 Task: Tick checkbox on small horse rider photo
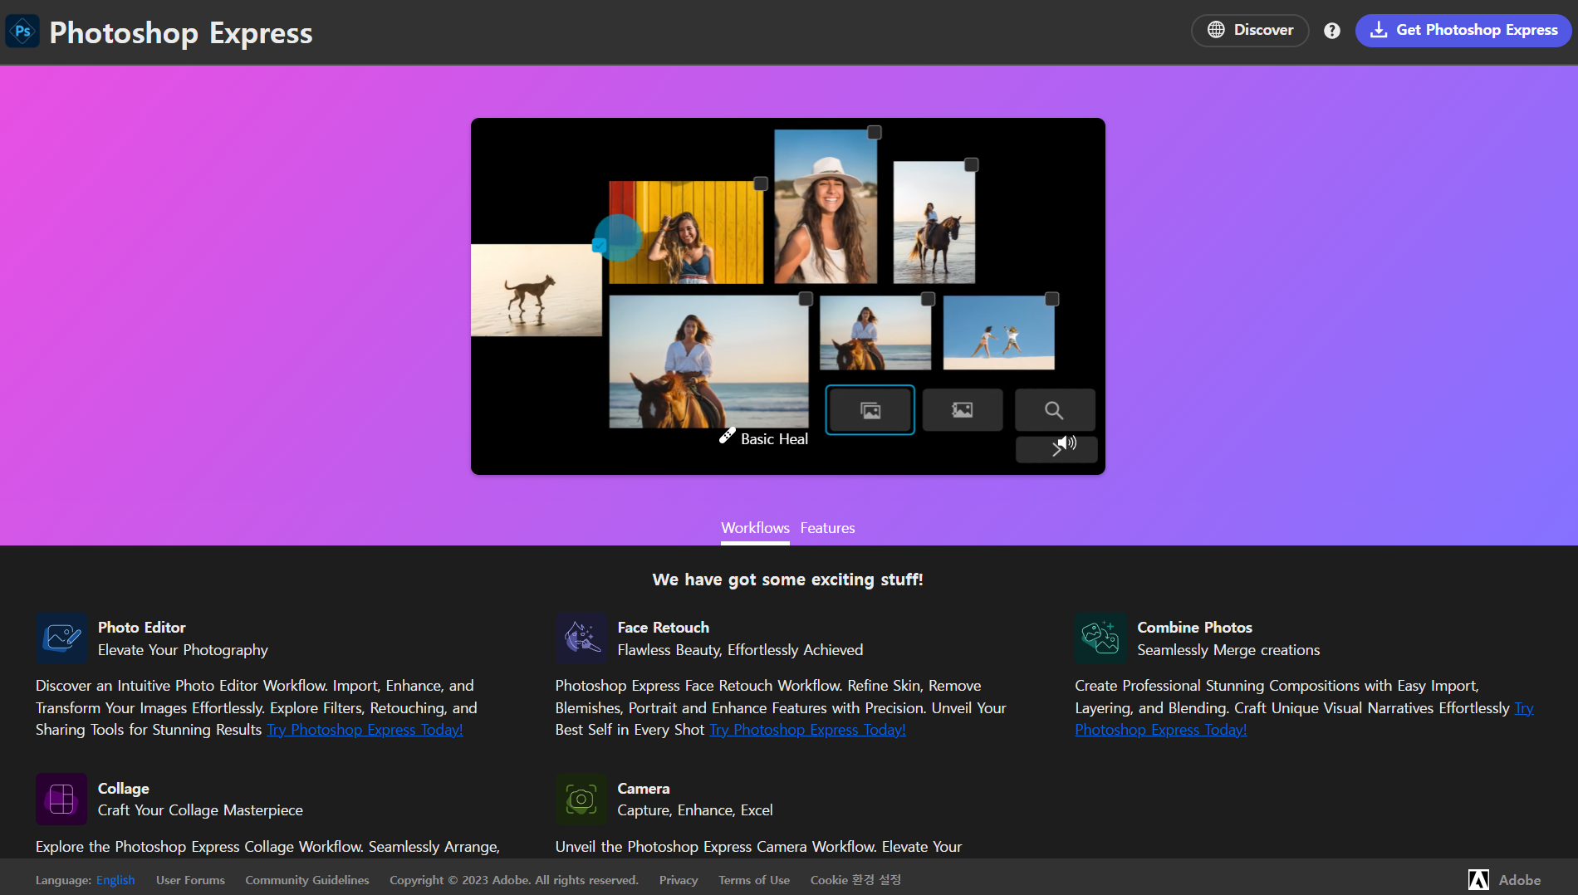coord(929,299)
